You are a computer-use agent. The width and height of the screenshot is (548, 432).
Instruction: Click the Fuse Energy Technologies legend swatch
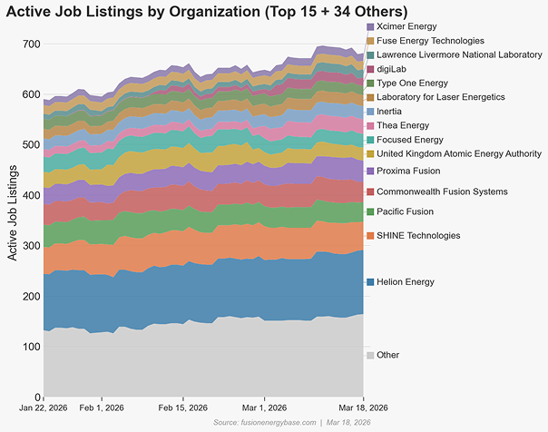coord(370,41)
